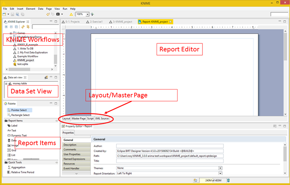290x185 pixels.
Task: Maximize the Property Editor panel
Action: (284, 126)
